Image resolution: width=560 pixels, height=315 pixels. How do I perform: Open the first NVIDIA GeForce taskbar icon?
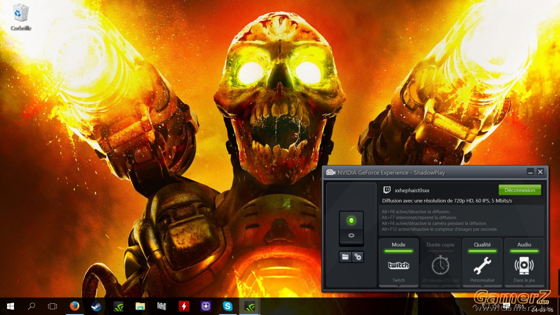[x=119, y=306]
